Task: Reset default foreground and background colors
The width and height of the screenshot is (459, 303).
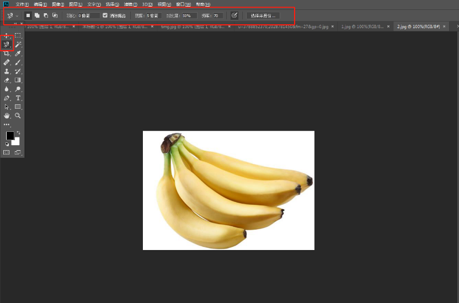Action: [7, 144]
